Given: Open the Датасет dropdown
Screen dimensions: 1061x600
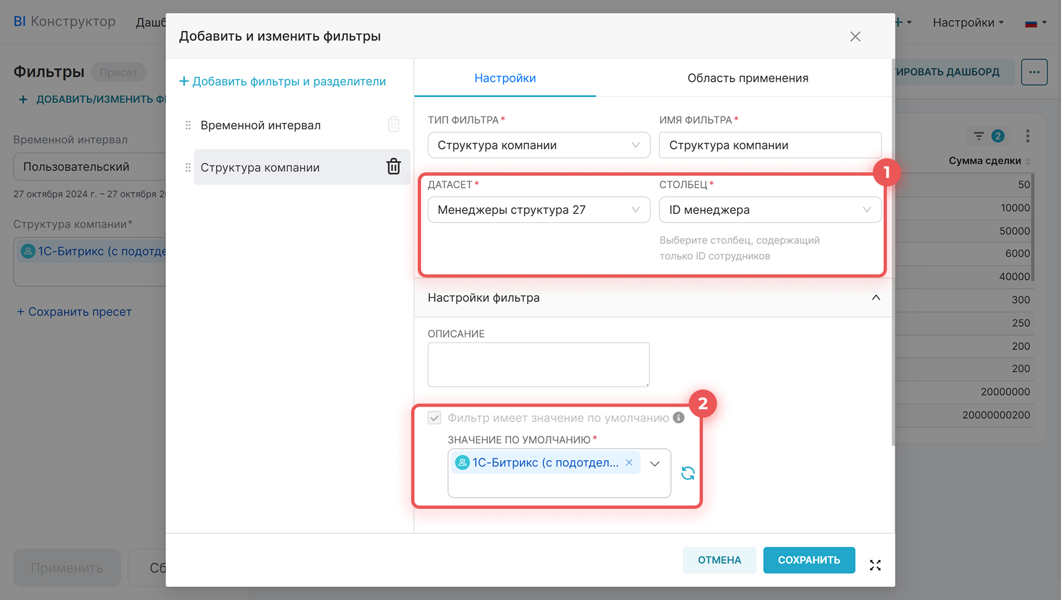Looking at the screenshot, I should [x=538, y=210].
